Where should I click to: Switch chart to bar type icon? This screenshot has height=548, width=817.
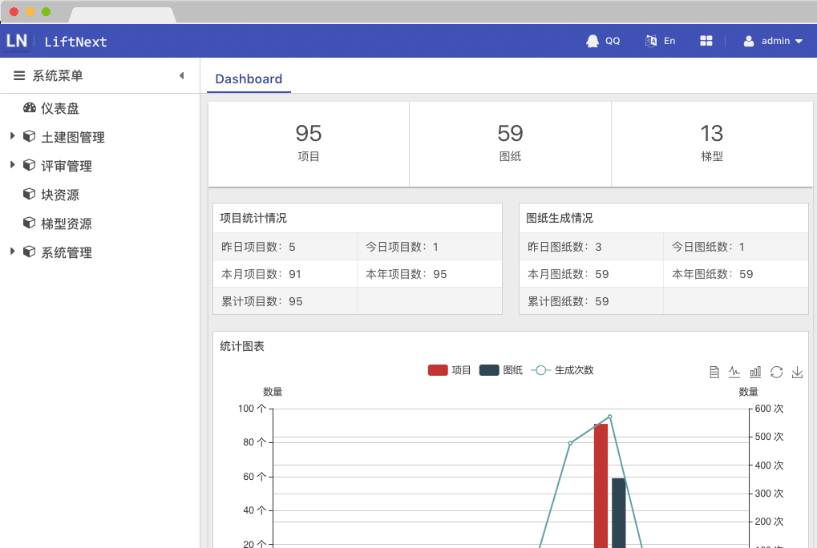pos(755,372)
